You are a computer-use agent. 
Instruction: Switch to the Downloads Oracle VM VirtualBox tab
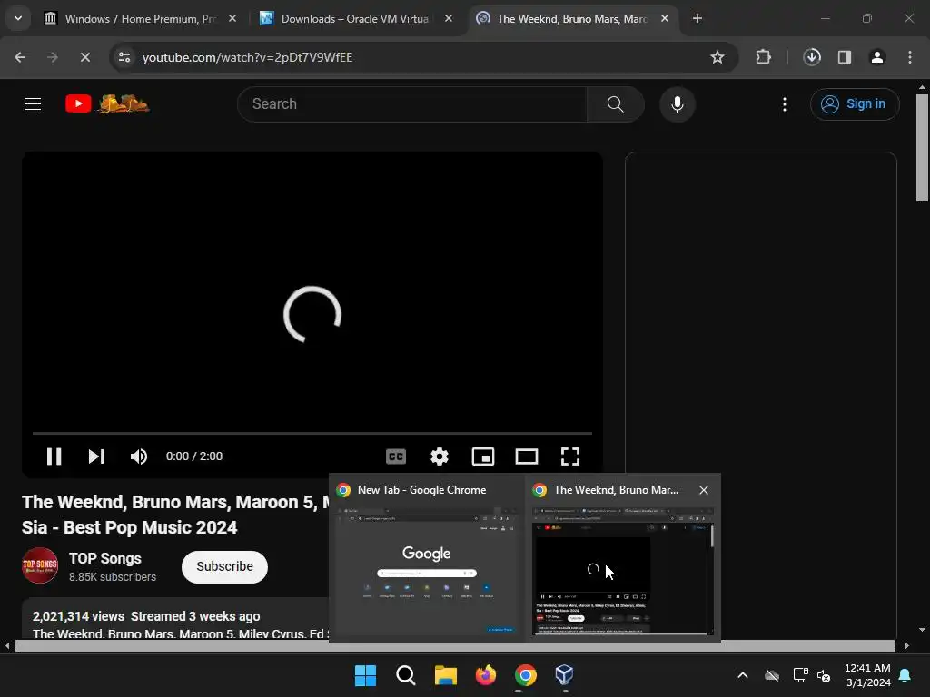tap(356, 19)
